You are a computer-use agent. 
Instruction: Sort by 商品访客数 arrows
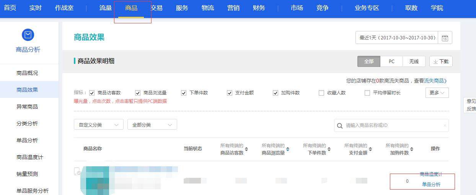246,149
